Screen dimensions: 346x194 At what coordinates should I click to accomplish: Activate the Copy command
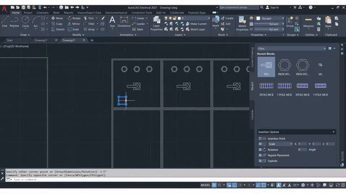(x=57, y=24)
